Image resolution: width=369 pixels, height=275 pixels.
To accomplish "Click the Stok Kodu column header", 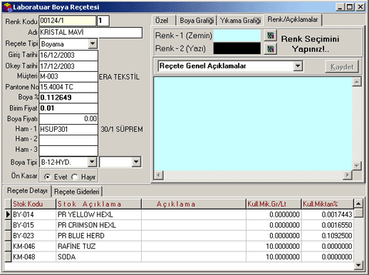I will point(33,204).
